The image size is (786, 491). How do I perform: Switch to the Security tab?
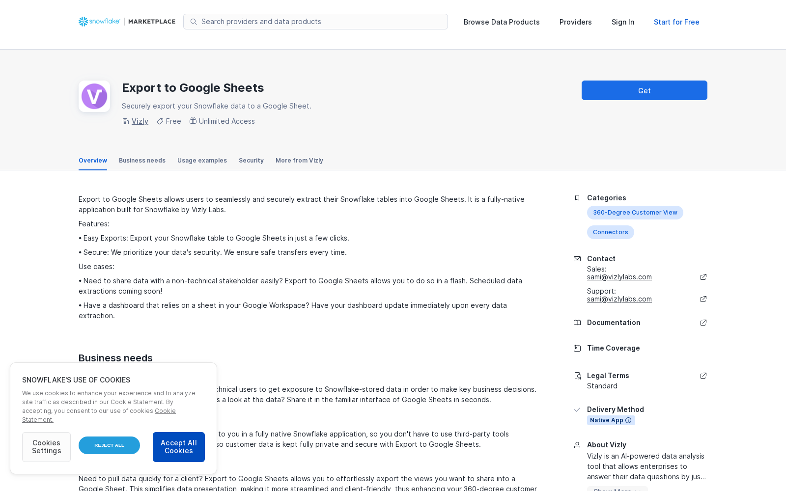point(251,161)
